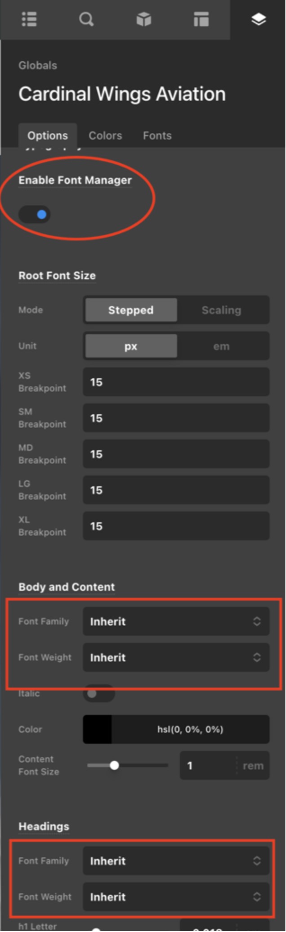Open Body and Content Font Family dropdown

pos(176,621)
